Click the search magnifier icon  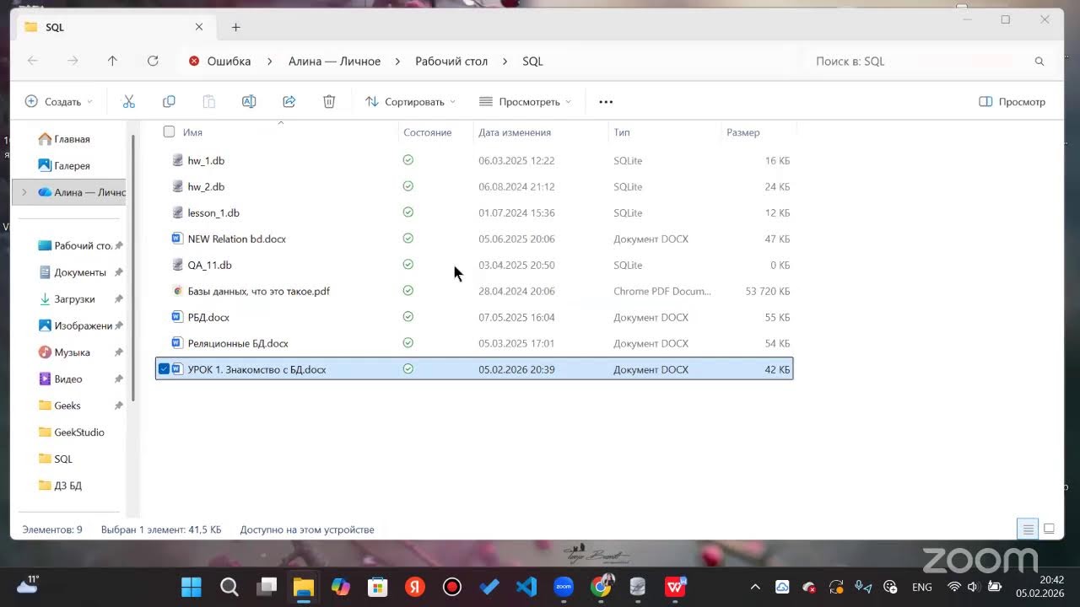[1039, 62]
